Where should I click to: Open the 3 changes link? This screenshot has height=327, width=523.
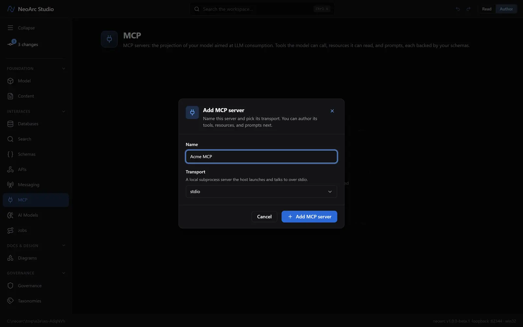coord(28,44)
